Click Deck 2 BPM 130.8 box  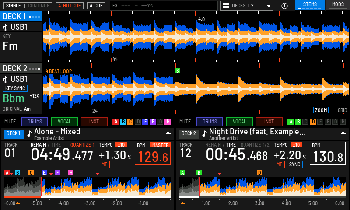(328, 153)
